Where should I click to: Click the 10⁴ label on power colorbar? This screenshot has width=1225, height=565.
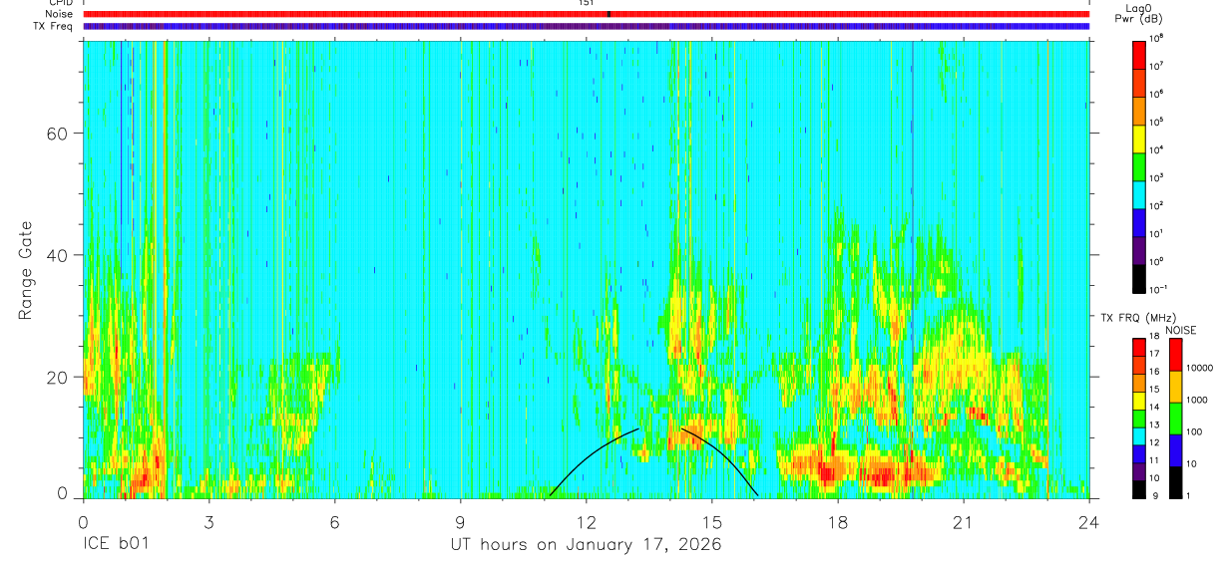1158,148
